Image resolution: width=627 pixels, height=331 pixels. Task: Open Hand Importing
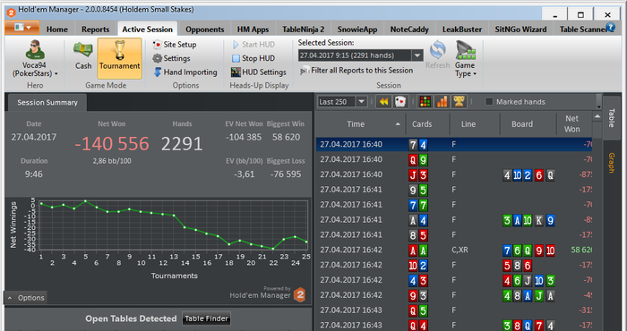coord(185,72)
